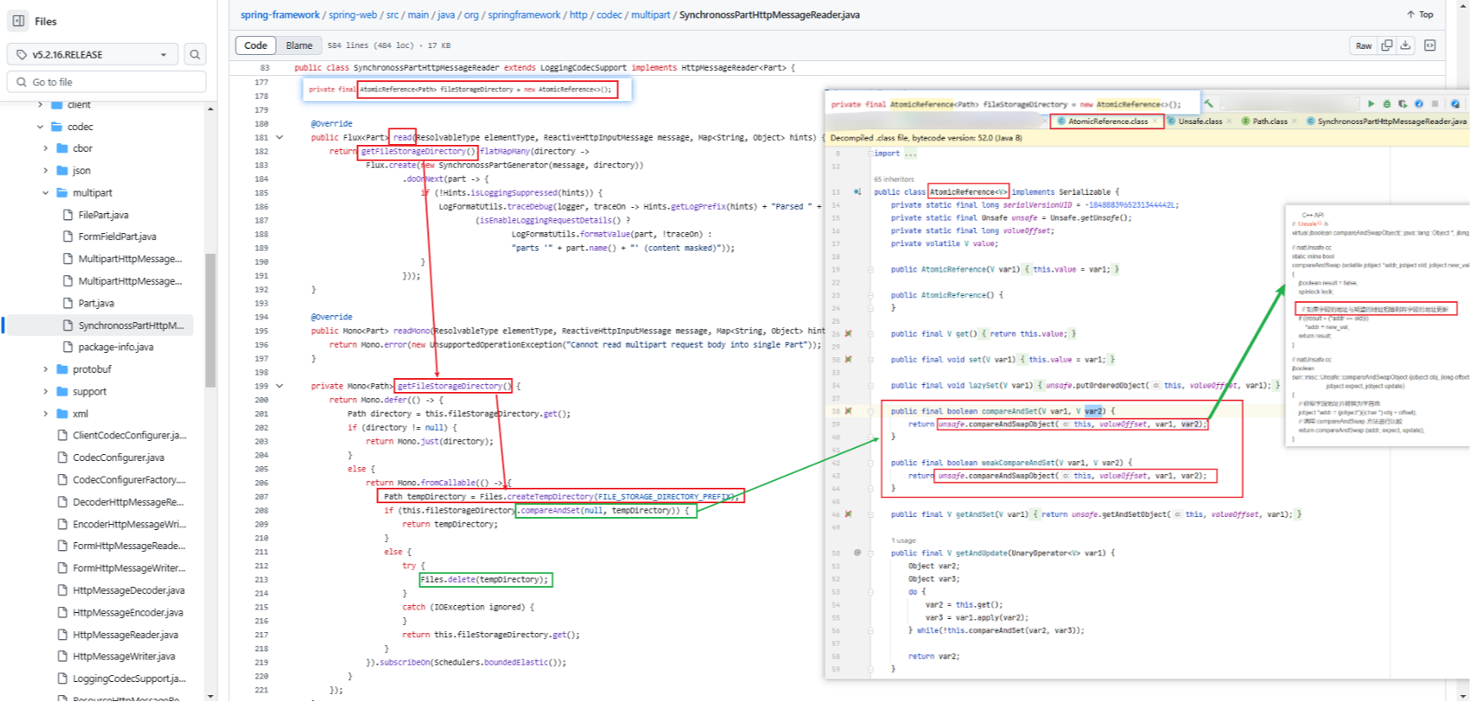
Task: Click the tag icon in branch selector
Action: pyautogui.click(x=22, y=54)
